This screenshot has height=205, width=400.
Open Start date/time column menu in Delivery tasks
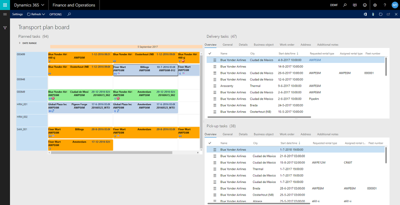tap(288, 53)
